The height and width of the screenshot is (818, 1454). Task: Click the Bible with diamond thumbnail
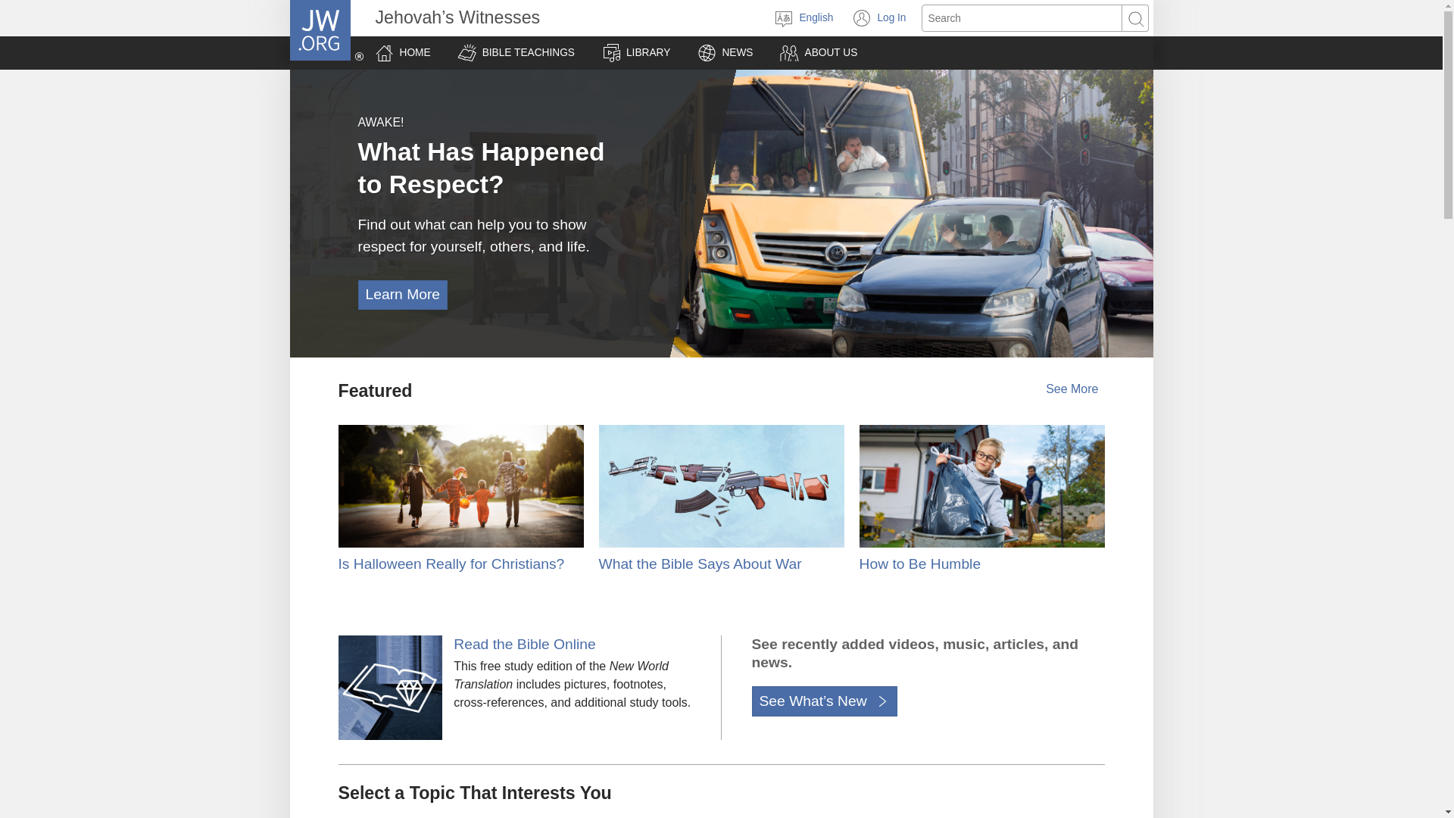click(x=390, y=688)
